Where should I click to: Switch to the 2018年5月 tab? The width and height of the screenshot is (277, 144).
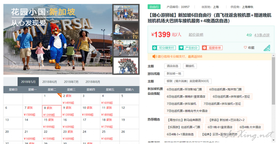tap(28, 82)
